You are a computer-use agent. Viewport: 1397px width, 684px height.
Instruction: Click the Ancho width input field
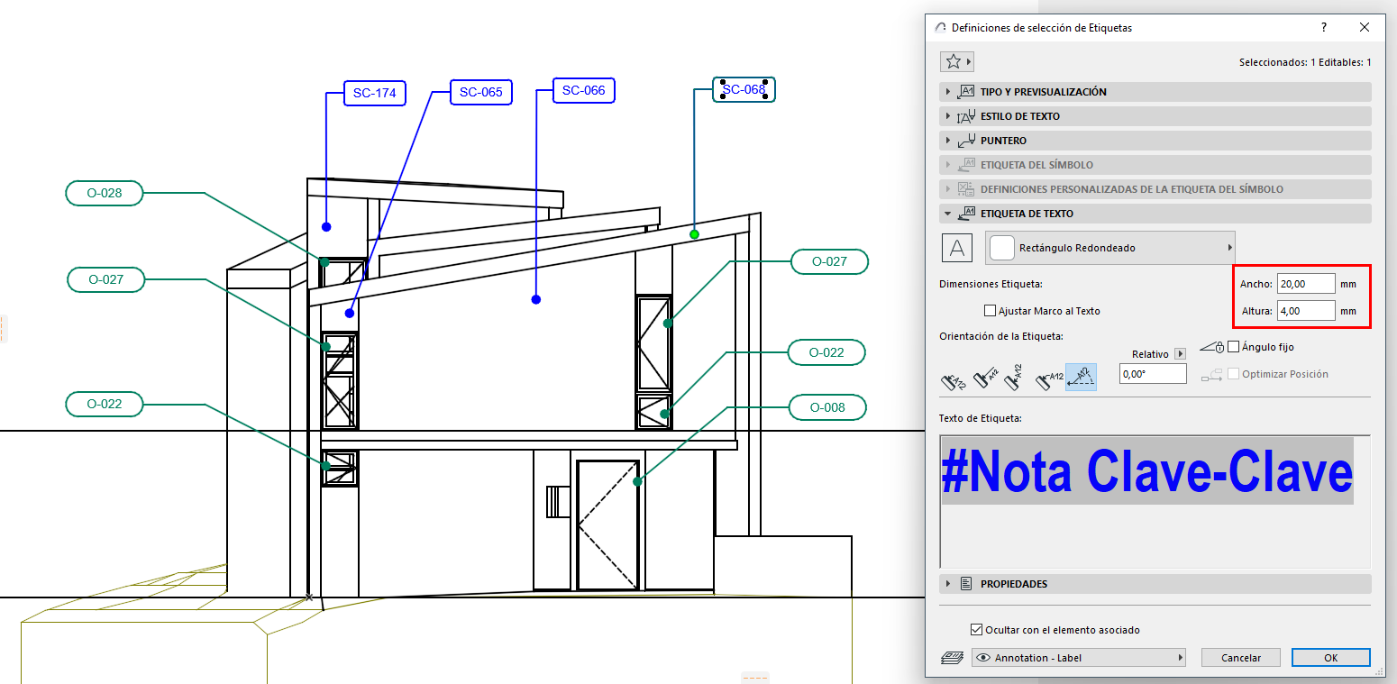pos(1306,284)
